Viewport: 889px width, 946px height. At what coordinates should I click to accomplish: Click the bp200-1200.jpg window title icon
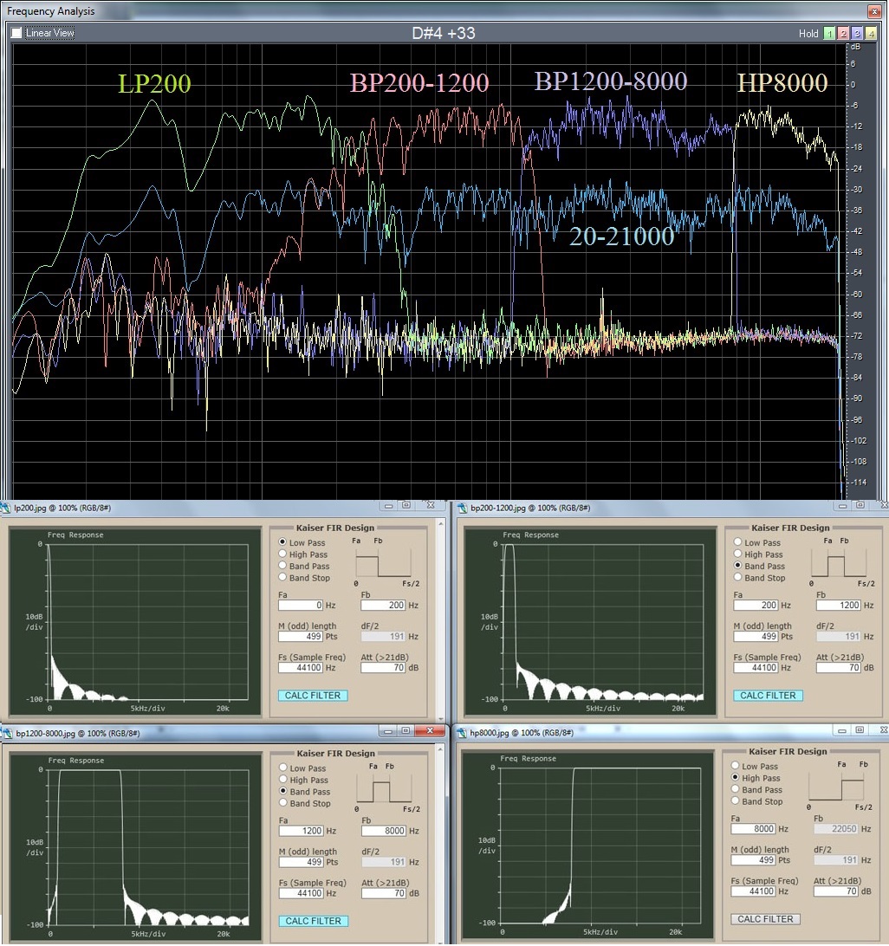[x=461, y=508]
